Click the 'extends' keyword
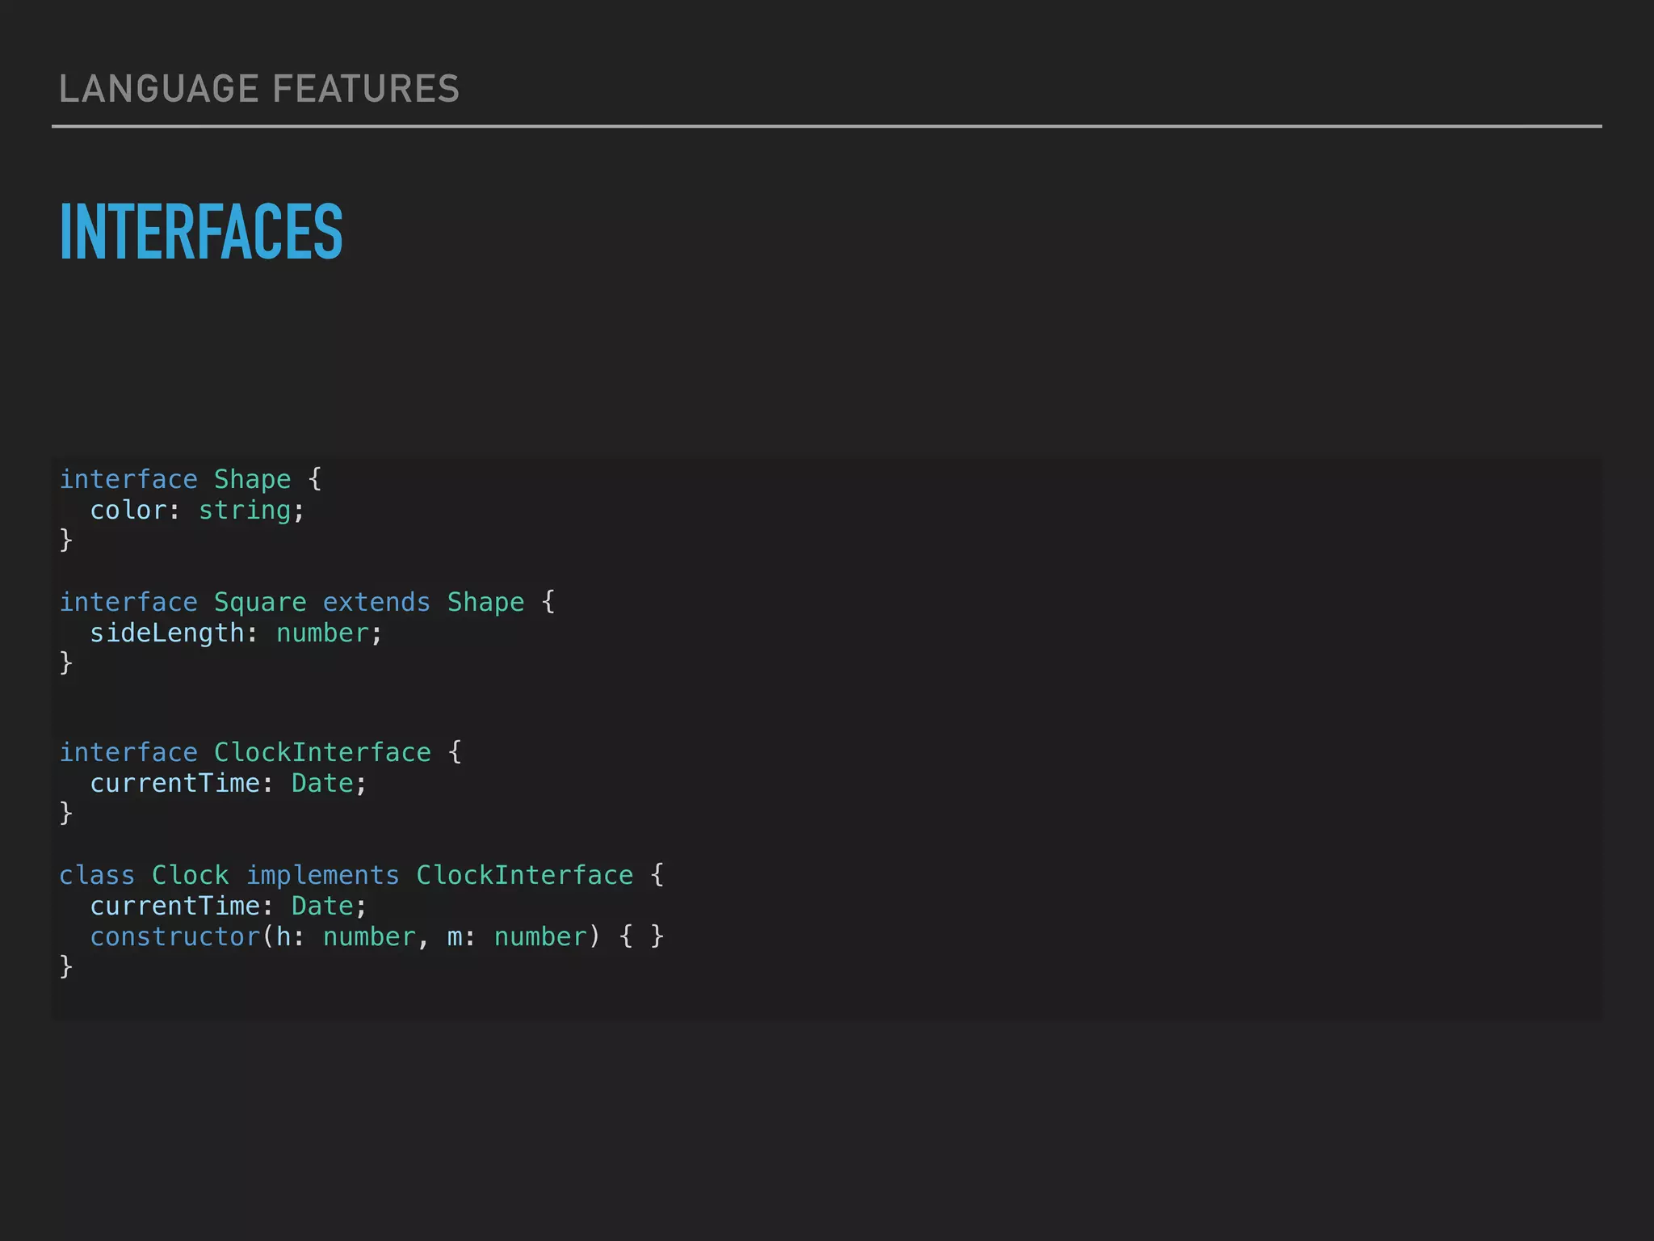 pyautogui.click(x=376, y=602)
